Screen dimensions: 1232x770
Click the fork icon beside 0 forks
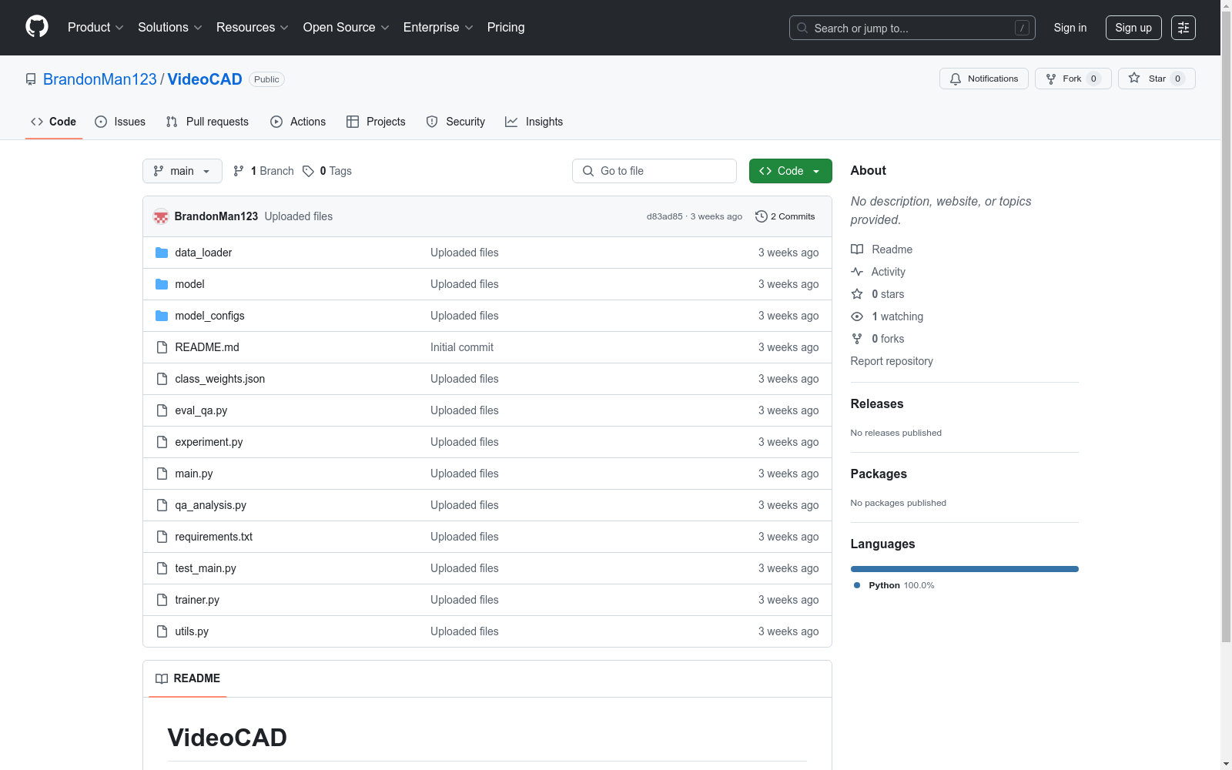coord(857,339)
